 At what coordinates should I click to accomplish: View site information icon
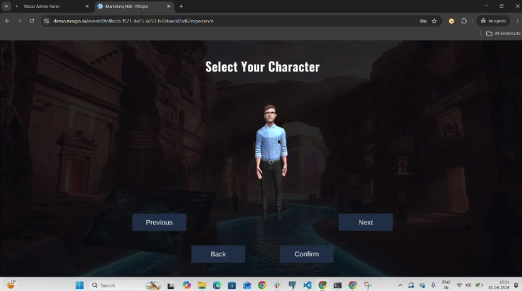(46, 21)
